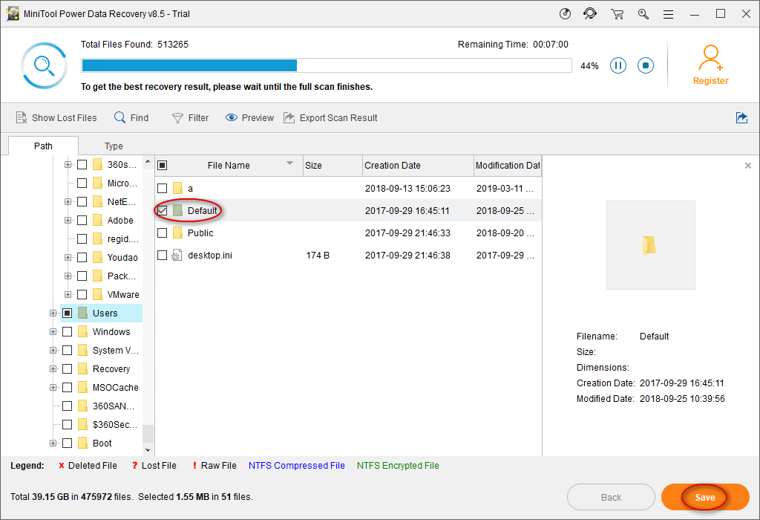Expand the Recovery tree node
Viewport: 760px width, 520px height.
tap(53, 369)
